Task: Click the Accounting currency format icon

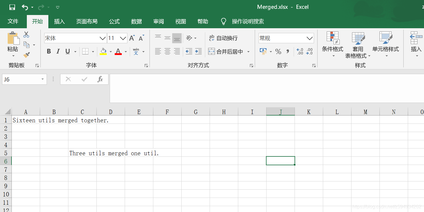Action: (x=263, y=51)
